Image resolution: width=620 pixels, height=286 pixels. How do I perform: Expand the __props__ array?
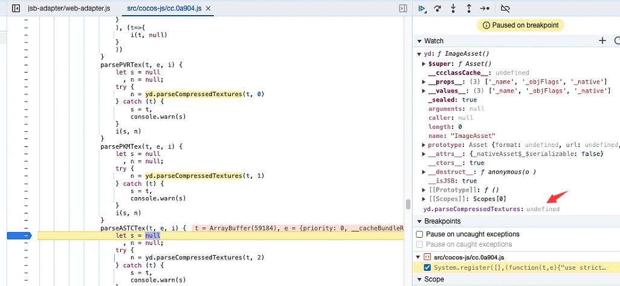point(424,82)
